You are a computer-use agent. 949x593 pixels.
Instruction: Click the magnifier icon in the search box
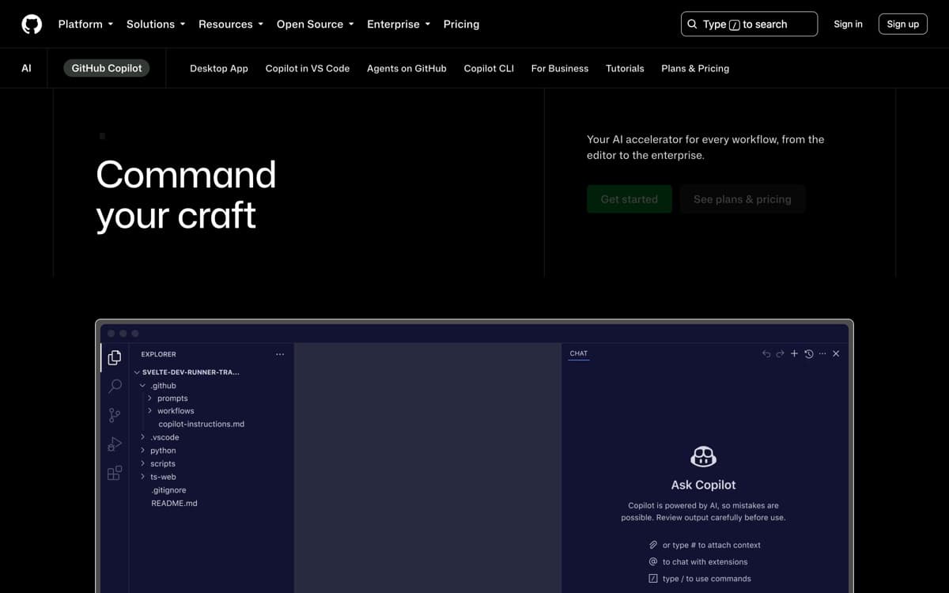pos(692,24)
